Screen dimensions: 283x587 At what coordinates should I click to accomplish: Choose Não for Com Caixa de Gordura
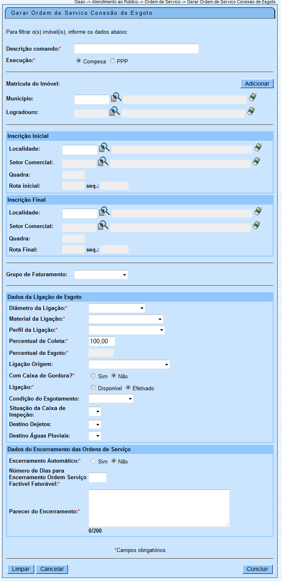click(114, 376)
